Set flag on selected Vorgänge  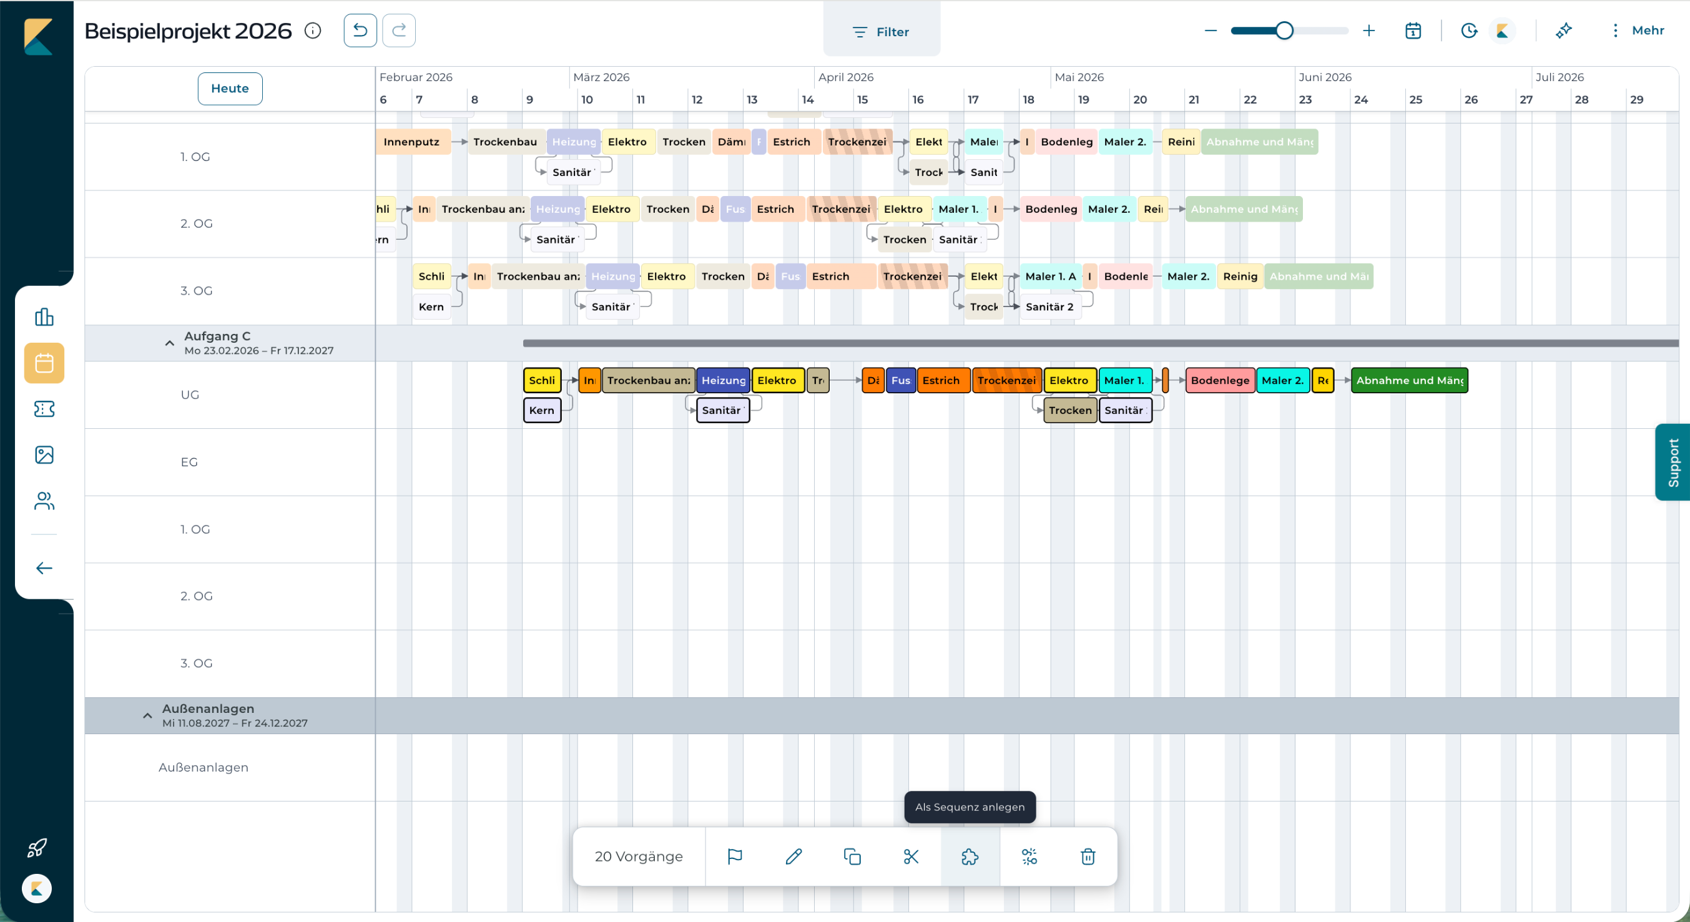735,856
